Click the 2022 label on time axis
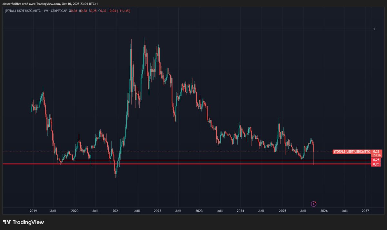The height and width of the screenshot is (230, 387). pyautogui.click(x=157, y=210)
